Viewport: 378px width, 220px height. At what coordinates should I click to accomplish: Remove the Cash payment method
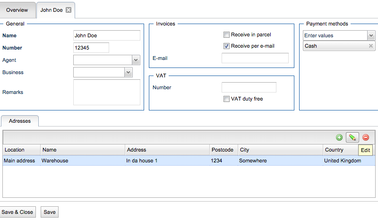click(x=371, y=46)
